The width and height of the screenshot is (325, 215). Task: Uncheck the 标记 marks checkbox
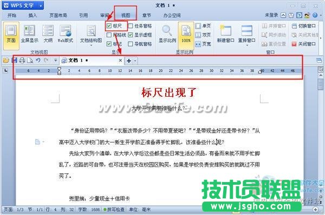[x=109, y=44]
